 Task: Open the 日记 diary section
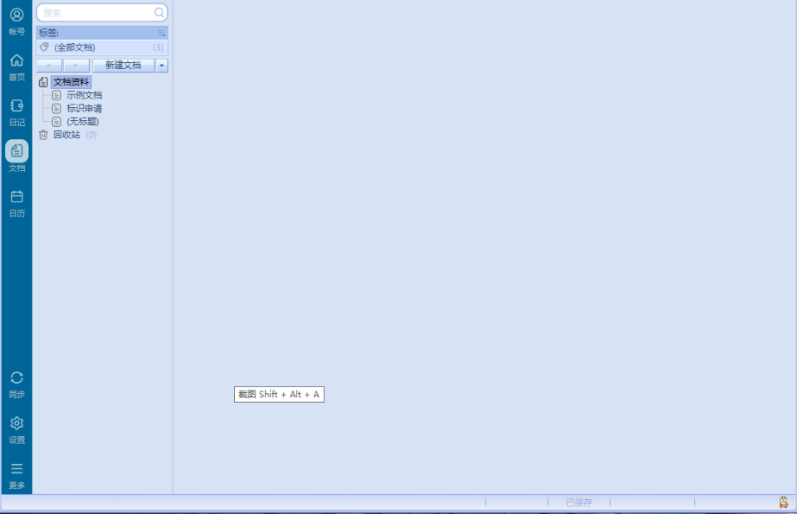point(17,106)
